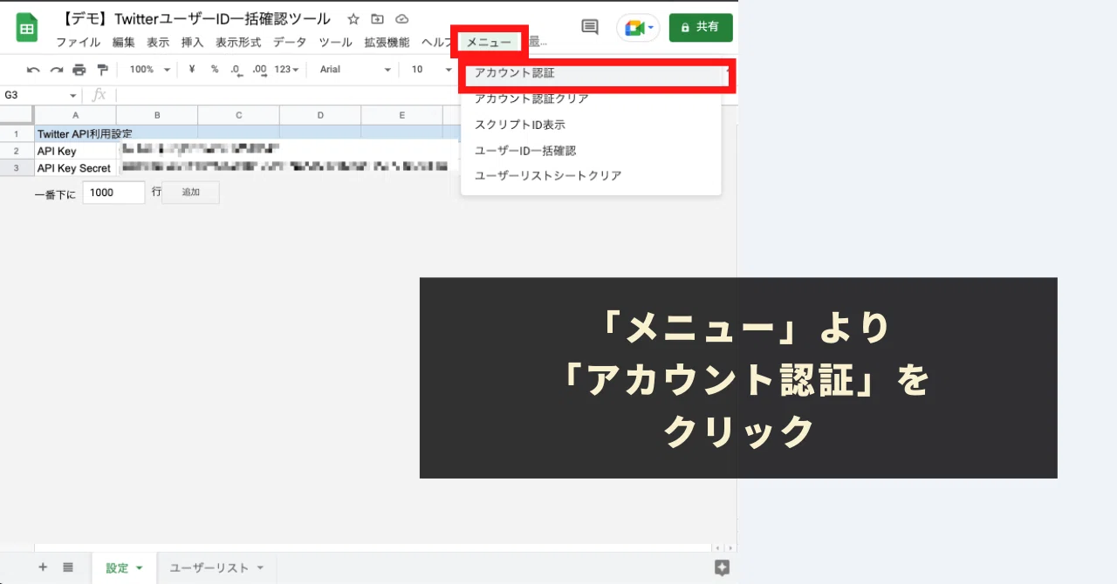Click the move-to-folder icon beside the title
1117x584 pixels.
(377, 19)
